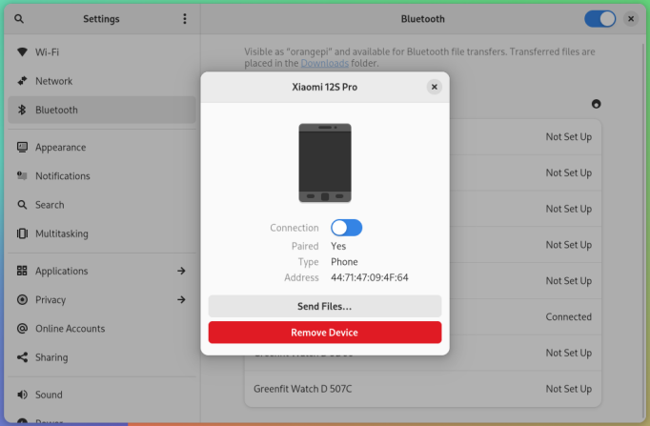Open the Network settings panel
This screenshot has height=426, width=650.
pyautogui.click(x=102, y=81)
